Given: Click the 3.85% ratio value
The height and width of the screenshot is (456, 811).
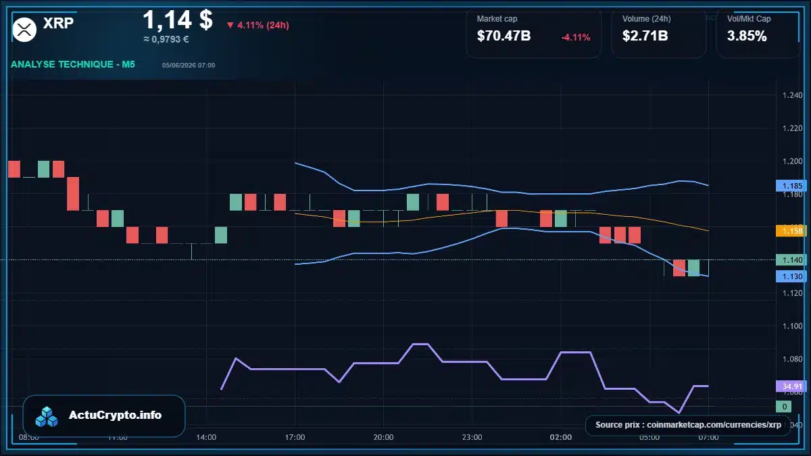Looking at the screenshot, I should (747, 36).
